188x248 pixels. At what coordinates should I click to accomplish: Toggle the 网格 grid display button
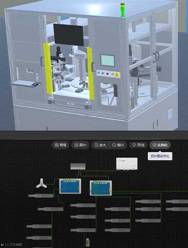coord(60,145)
